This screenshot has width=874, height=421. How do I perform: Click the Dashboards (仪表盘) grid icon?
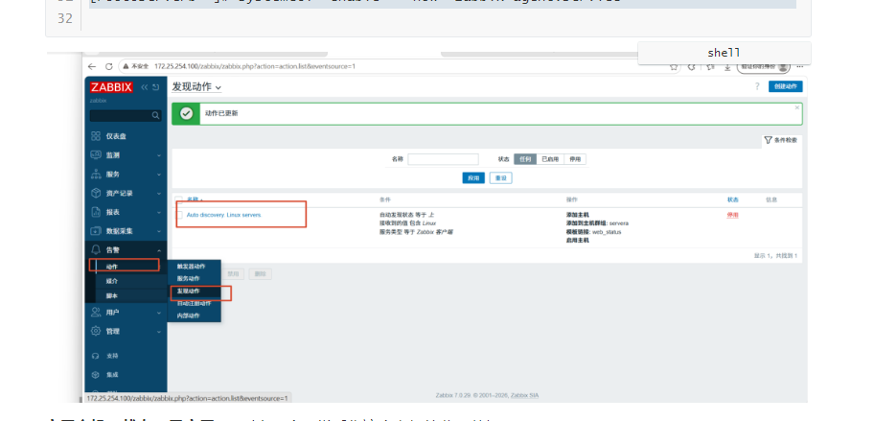tap(96, 136)
